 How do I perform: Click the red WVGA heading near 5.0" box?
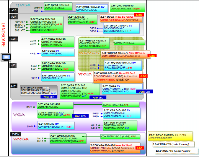pos(85,74)
